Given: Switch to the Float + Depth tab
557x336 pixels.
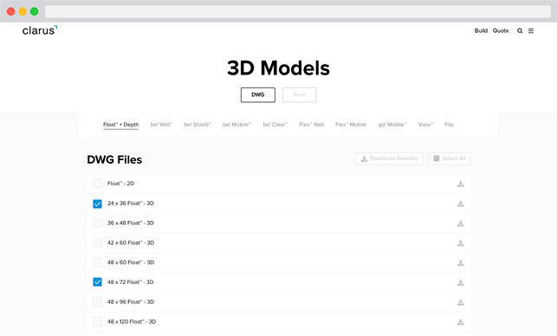Looking at the screenshot, I should click(x=120, y=125).
